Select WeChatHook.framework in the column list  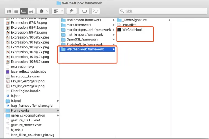(x=87, y=49)
